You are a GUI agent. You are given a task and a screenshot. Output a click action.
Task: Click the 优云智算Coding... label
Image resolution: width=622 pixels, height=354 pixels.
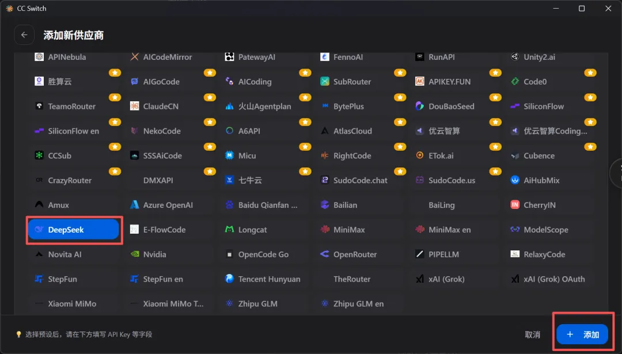coord(555,131)
